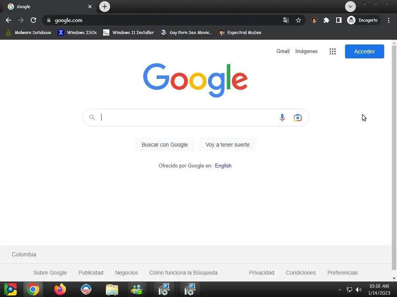
Task: Open the Windows 11 Installer bookmark
Action: click(x=129, y=32)
